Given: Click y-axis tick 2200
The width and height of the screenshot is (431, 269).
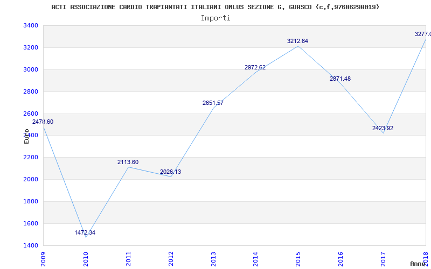Looking at the screenshot, I should click(31, 158).
